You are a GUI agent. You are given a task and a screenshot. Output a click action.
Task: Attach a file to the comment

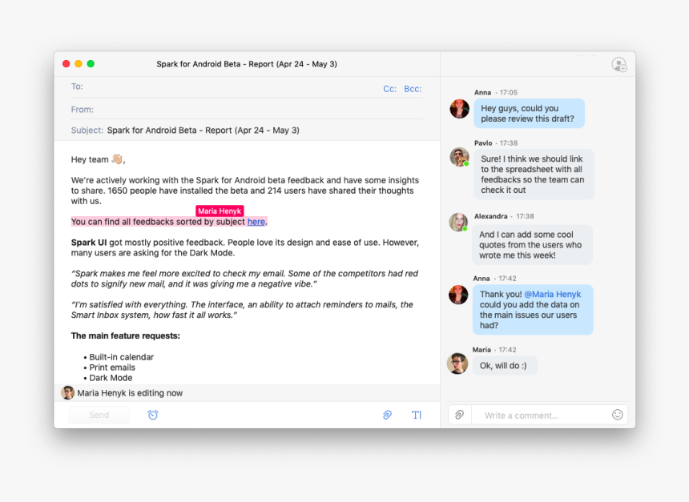coord(460,415)
